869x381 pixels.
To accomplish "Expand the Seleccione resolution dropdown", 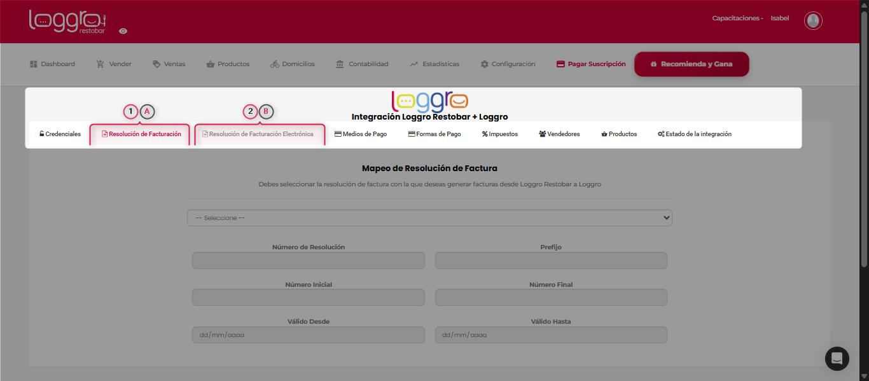I will [429, 218].
